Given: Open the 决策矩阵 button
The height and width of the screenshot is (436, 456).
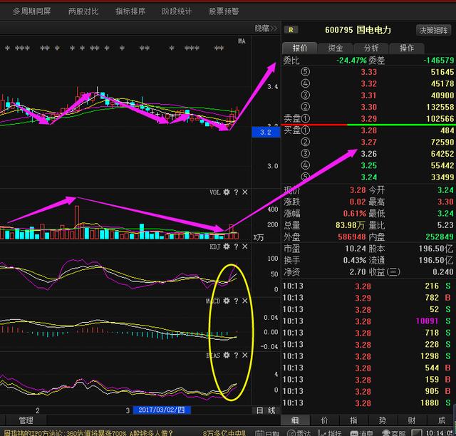Looking at the screenshot, I should pos(433,30).
